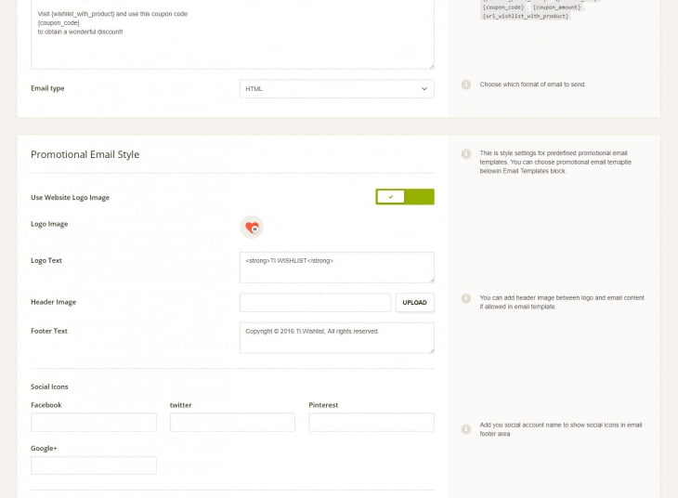Click the email content textarea with coupon text
The height and width of the screenshot is (498, 678).
(232, 33)
